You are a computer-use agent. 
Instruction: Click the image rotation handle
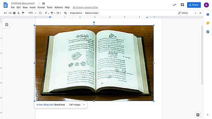(x=94, y=22)
